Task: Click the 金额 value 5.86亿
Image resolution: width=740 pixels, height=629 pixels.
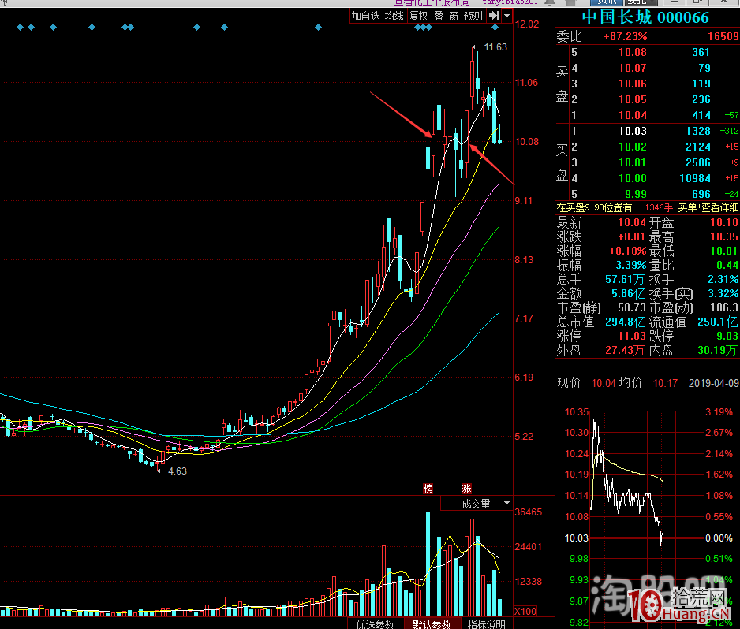Action: tap(628, 294)
